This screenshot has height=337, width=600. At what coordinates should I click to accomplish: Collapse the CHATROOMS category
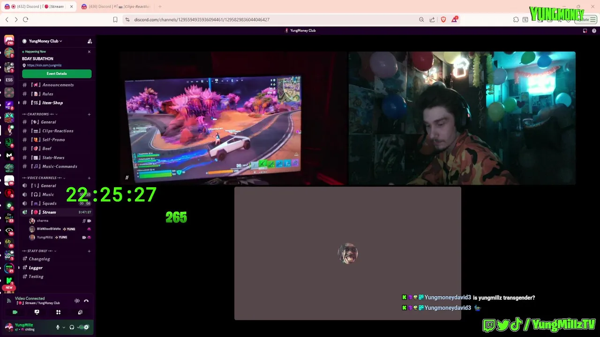coord(39,114)
